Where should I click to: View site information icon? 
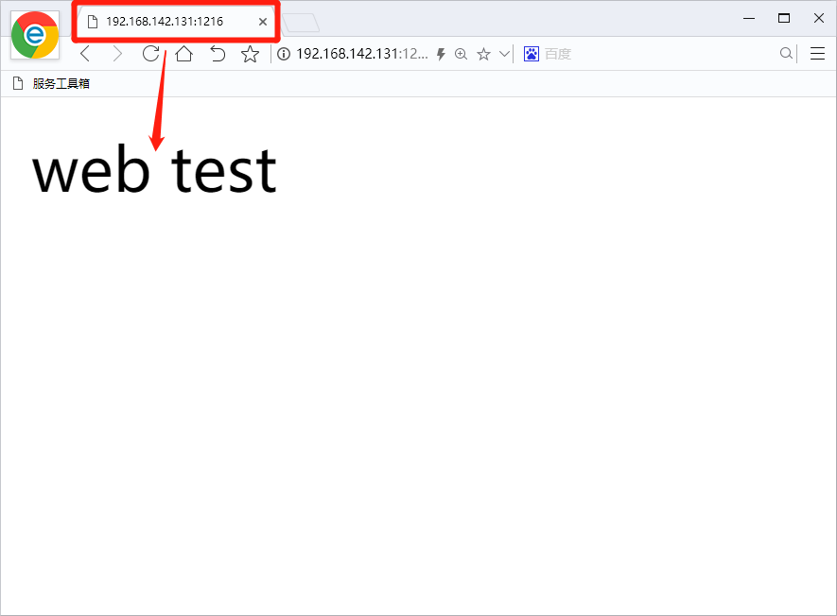[x=284, y=54]
